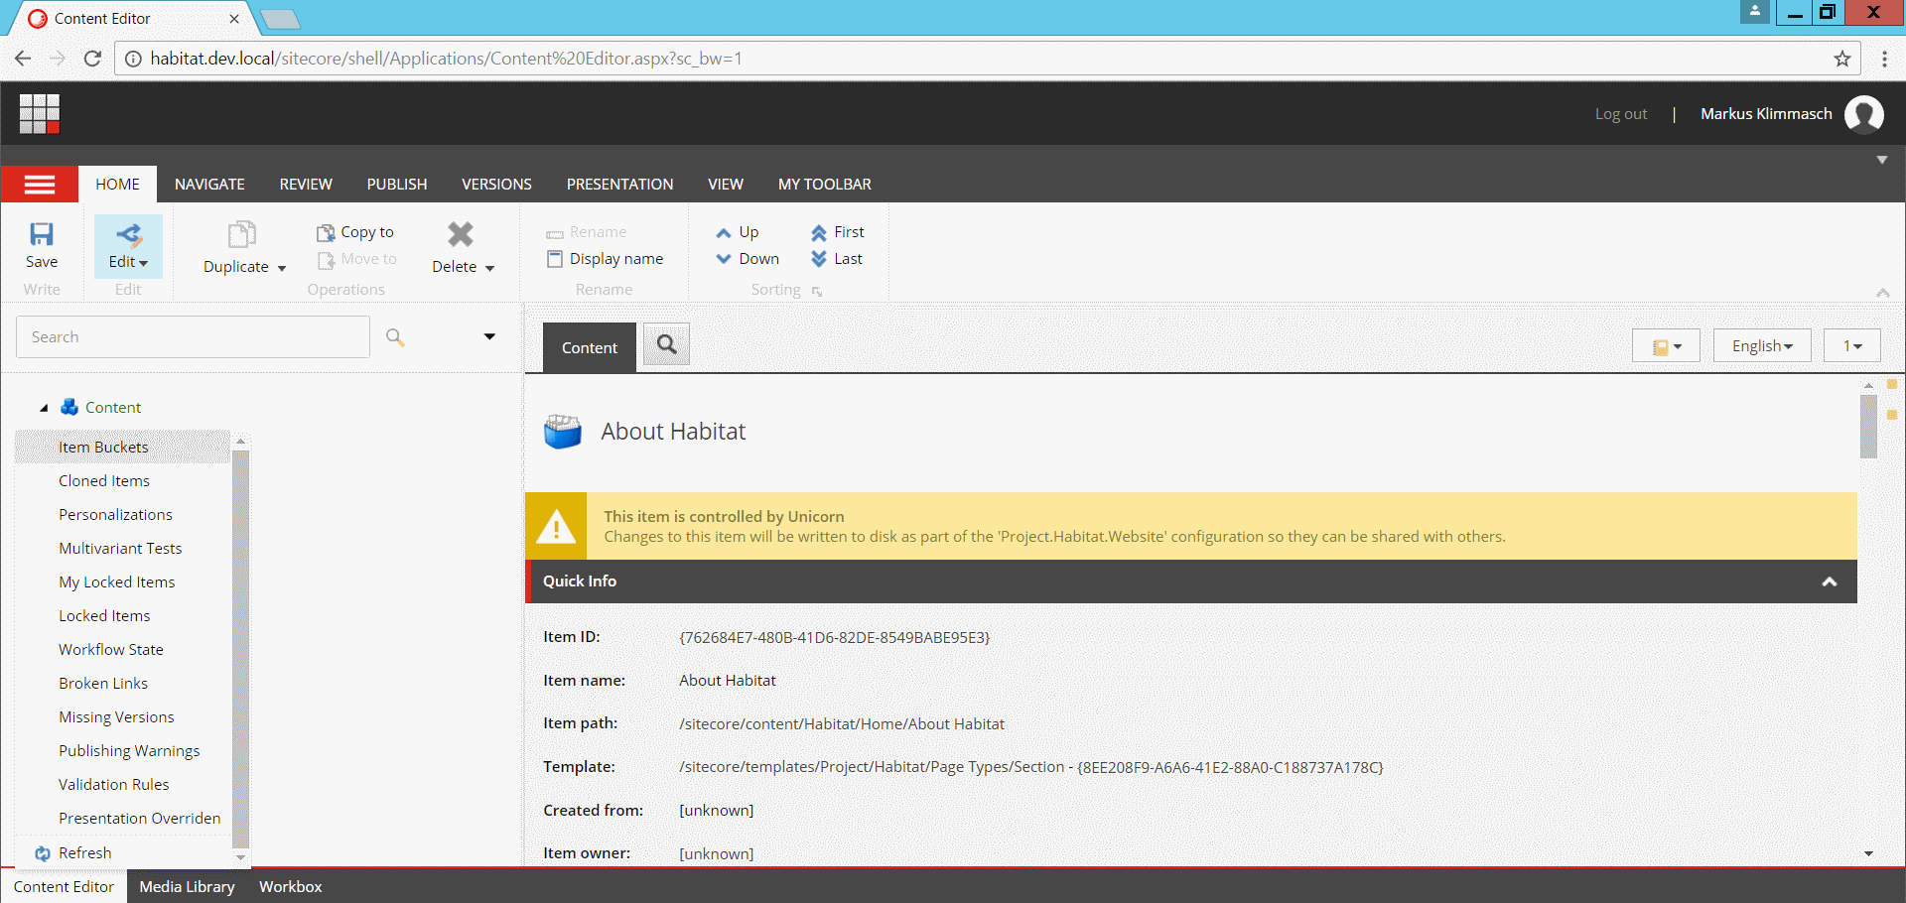Open the search tab next to Content
1906x903 pixels.
click(667, 344)
